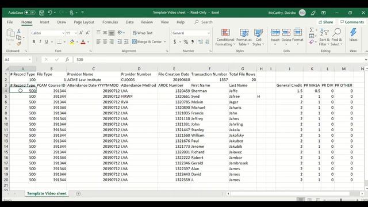
Task: Switch to the Formulas tab
Action: point(110,22)
